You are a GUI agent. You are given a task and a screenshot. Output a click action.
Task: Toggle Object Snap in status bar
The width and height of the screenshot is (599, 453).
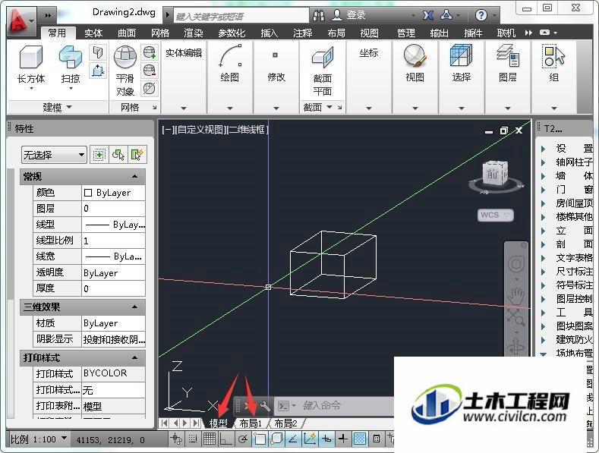pyautogui.click(x=260, y=439)
